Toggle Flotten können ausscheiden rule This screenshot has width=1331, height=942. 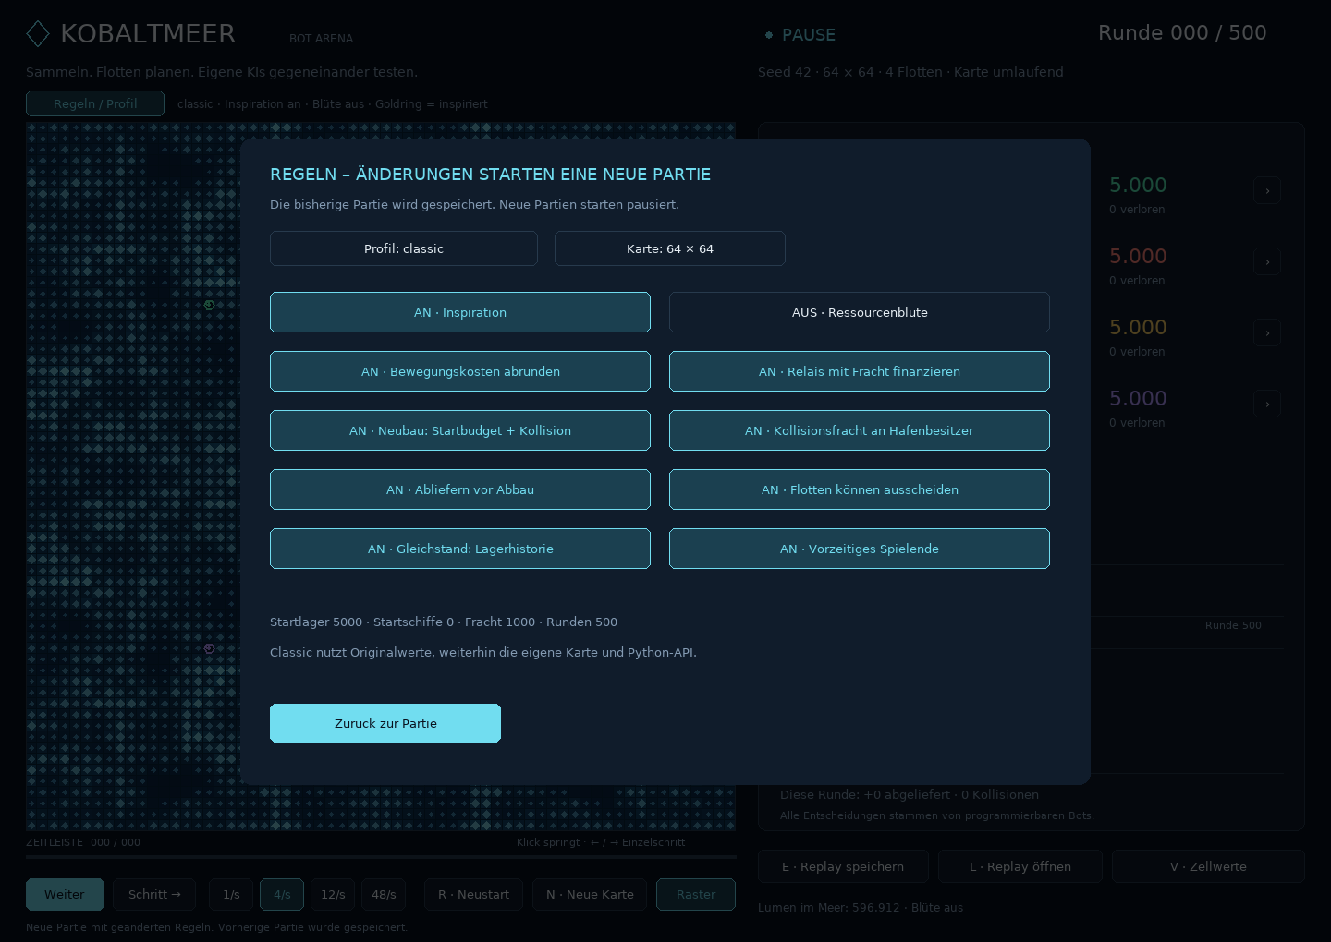[860, 489]
